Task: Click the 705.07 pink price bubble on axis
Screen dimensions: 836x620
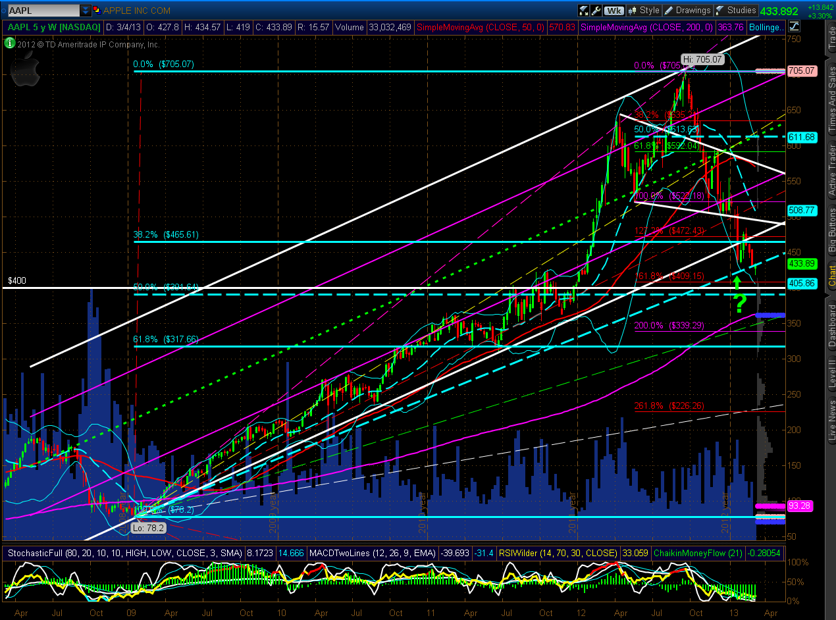Action: coord(802,70)
